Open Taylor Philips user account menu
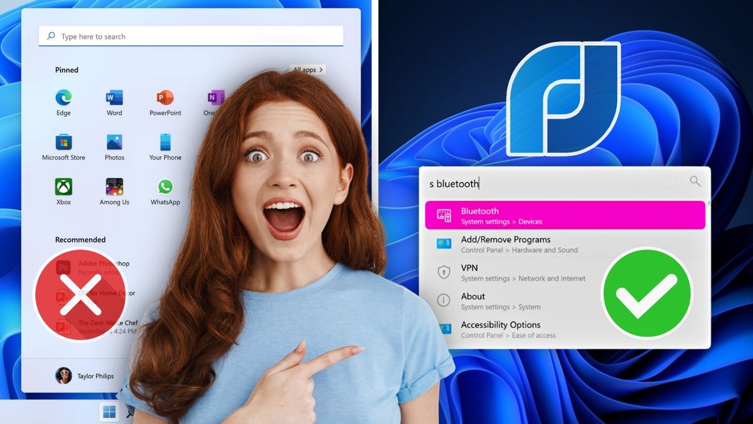The width and height of the screenshot is (753, 424). (x=85, y=376)
